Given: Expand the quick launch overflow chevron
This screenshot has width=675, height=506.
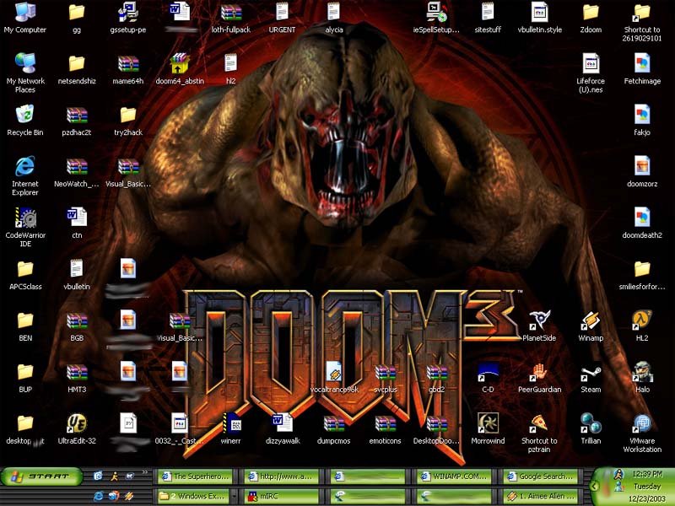Looking at the screenshot, I should 145,472.
